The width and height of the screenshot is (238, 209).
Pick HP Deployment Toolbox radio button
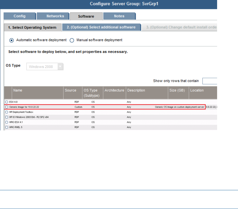[7, 112]
